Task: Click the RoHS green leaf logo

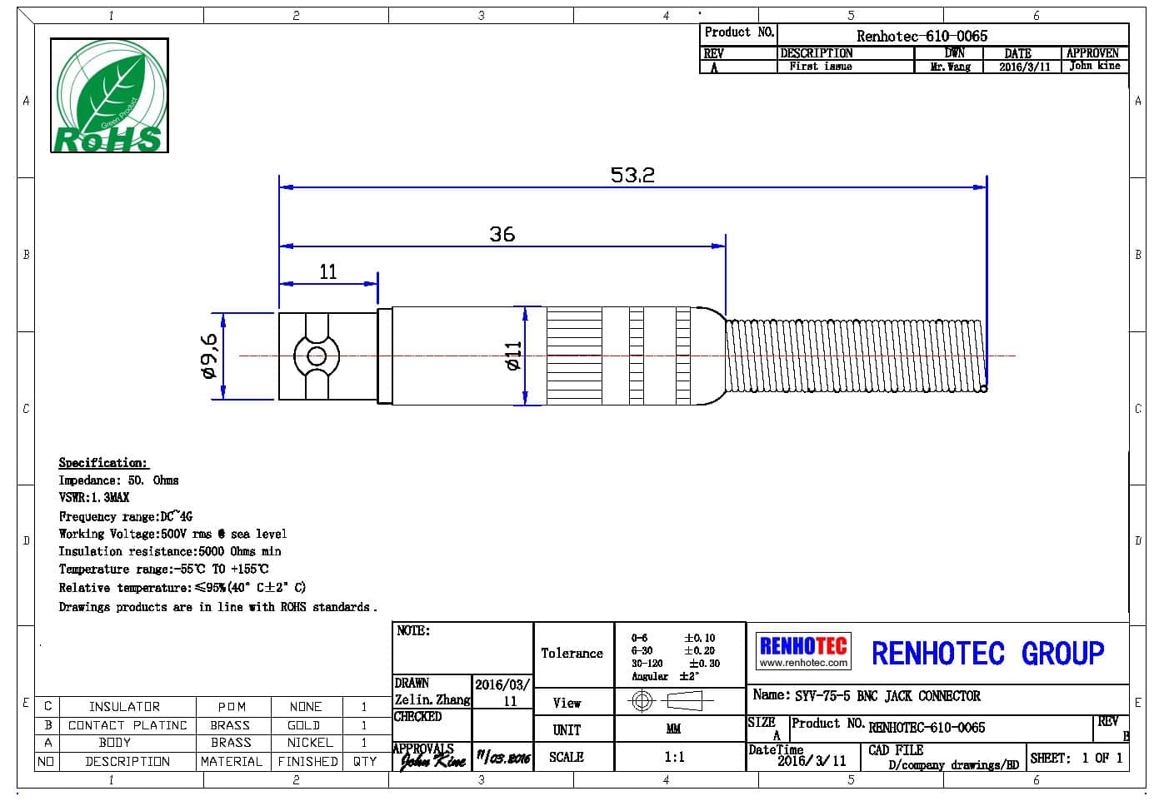Action: point(109,96)
